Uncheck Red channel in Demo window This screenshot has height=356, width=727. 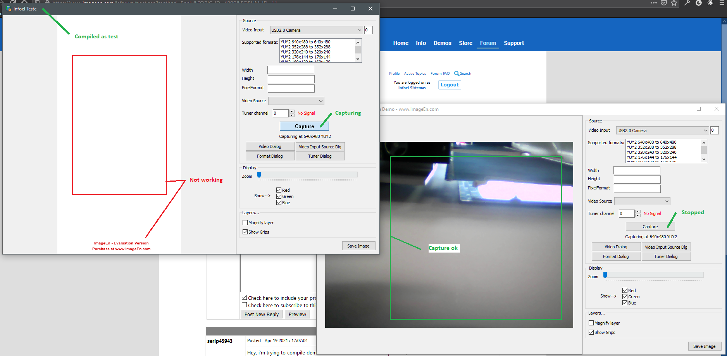[x=625, y=291]
